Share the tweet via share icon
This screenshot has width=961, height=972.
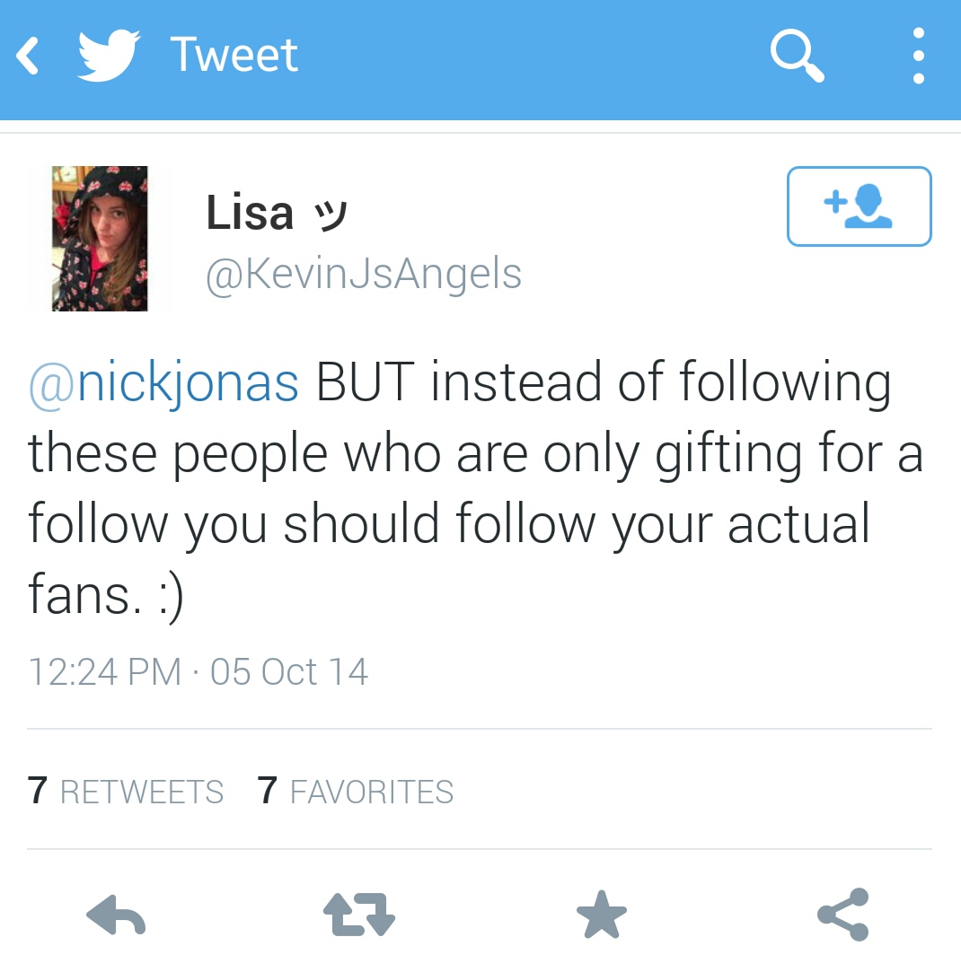point(843,915)
